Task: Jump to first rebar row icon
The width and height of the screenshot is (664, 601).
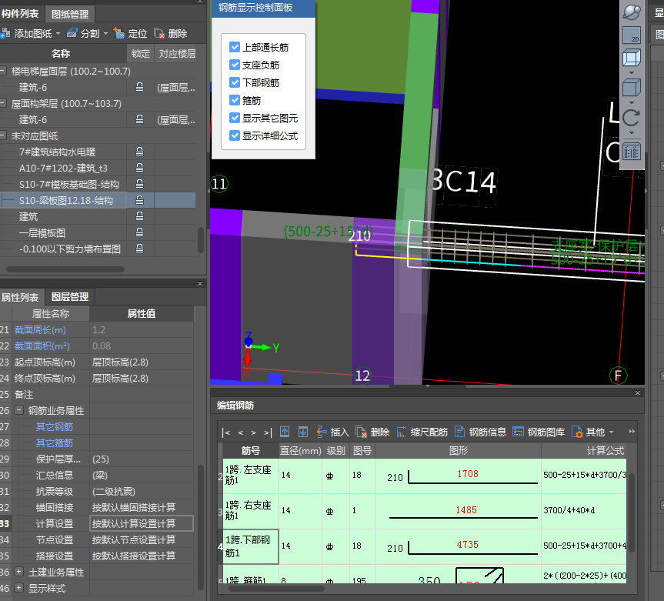Action: (x=226, y=432)
